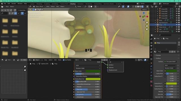Toggle the file browser filter icon
This screenshot has width=181, height=101.
[x=22, y=13]
